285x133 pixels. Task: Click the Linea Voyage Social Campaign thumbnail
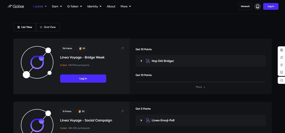(37, 121)
